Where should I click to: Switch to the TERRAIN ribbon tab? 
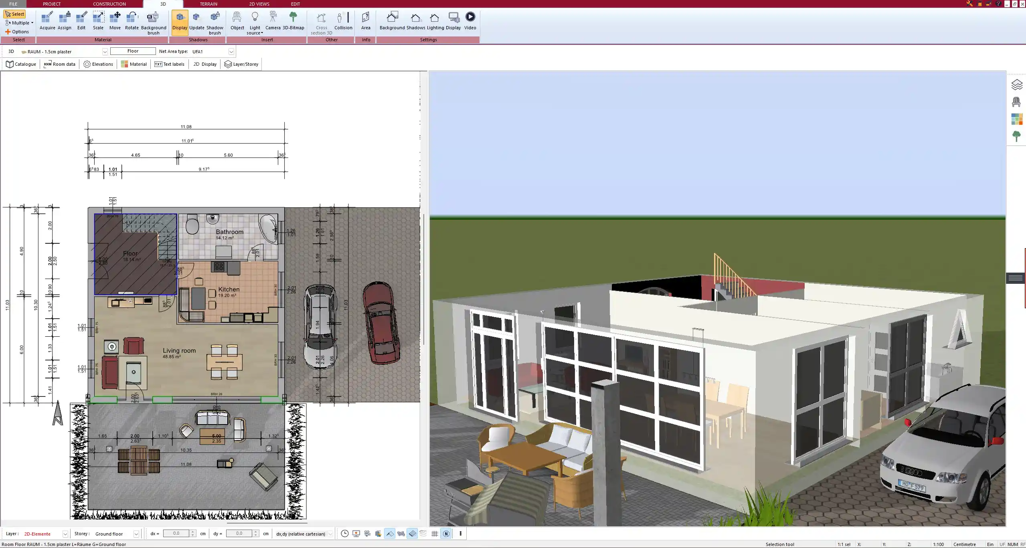pyautogui.click(x=208, y=4)
